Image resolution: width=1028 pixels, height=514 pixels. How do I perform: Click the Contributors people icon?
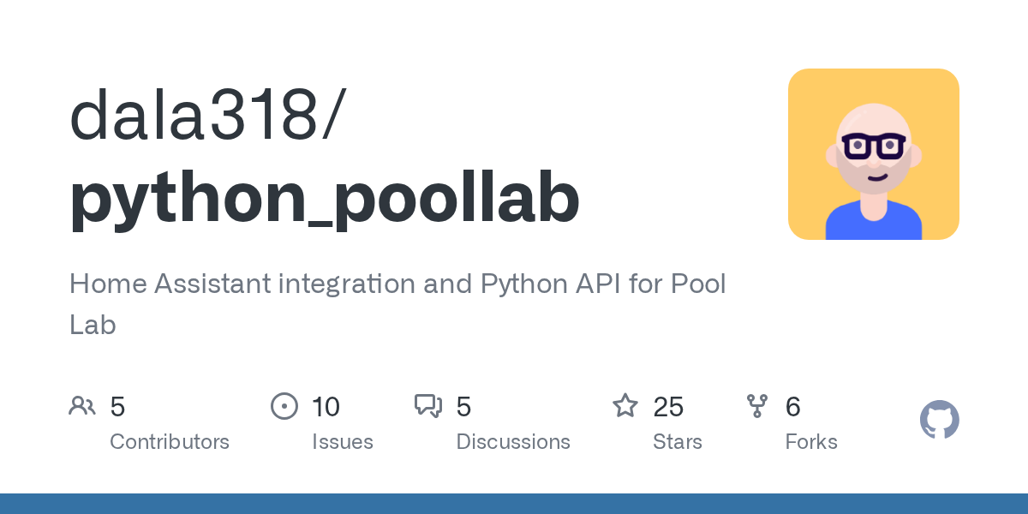(x=82, y=406)
